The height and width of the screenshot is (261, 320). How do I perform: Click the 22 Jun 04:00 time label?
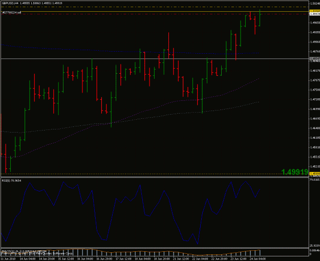pyautogui.click(x=200, y=259)
